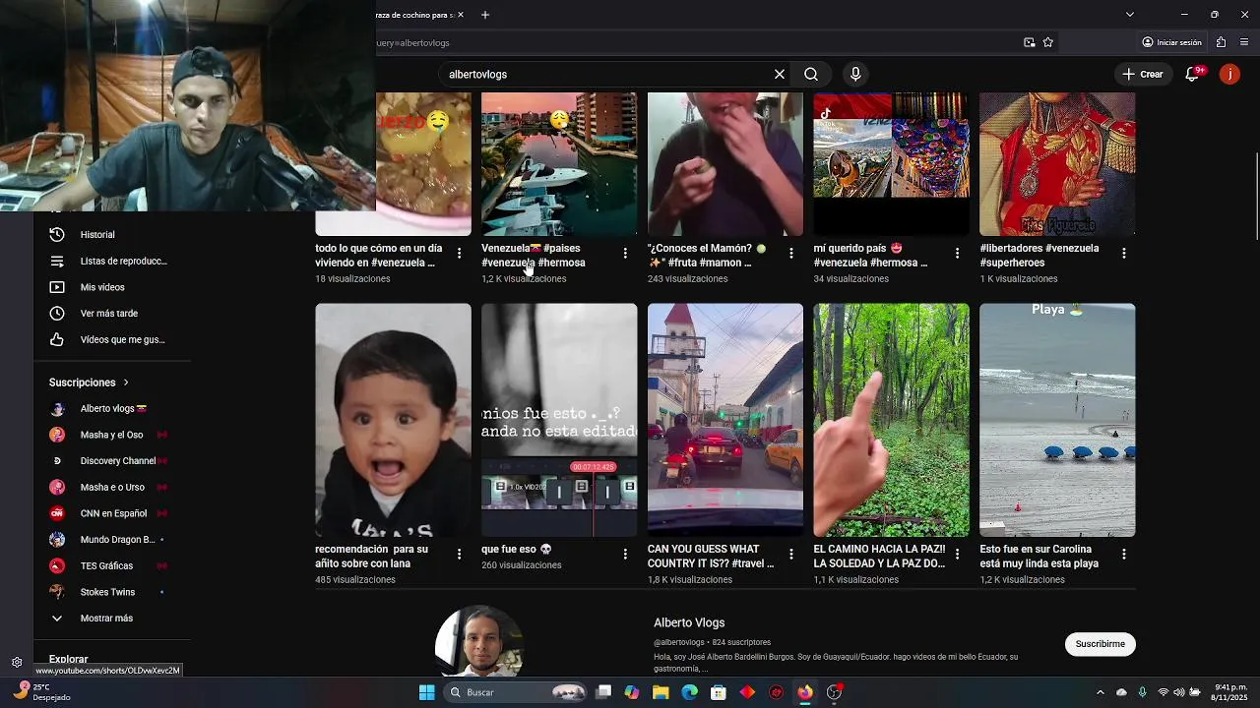Open options for 'recomendación para su añito' short
This screenshot has width=1260, height=708.
(x=459, y=555)
